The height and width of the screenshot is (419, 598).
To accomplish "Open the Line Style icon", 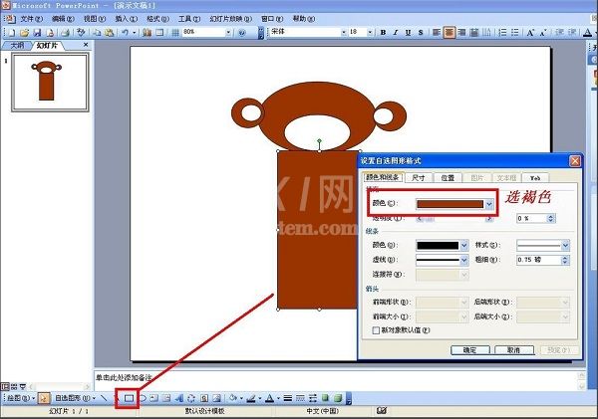I will [x=288, y=398].
